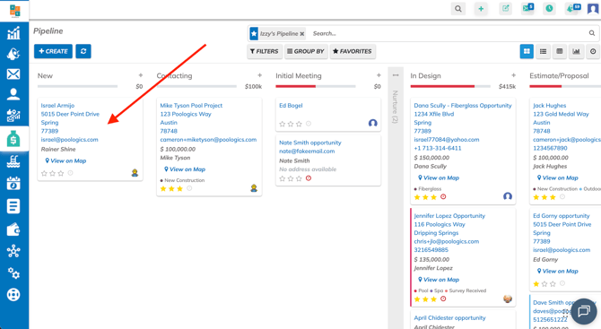Click the avatar on Jennifer Lopez card
The image size is (601, 329).
(x=508, y=299)
